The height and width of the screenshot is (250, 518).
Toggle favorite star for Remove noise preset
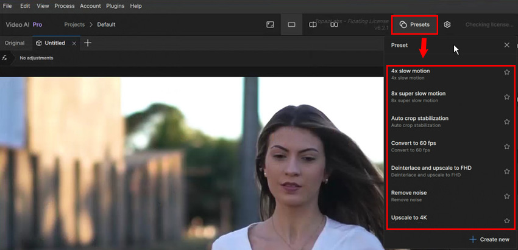point(506,196)
